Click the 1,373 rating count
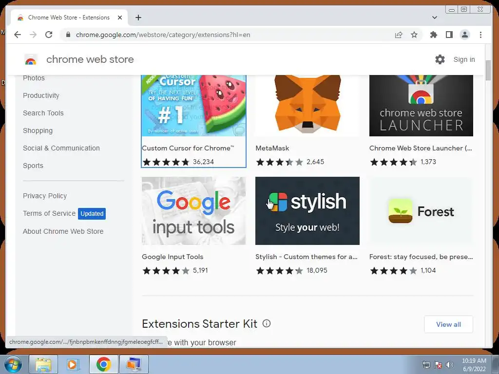Image resolution: width=499 pixels, height=374 pixels. [428, 162]
